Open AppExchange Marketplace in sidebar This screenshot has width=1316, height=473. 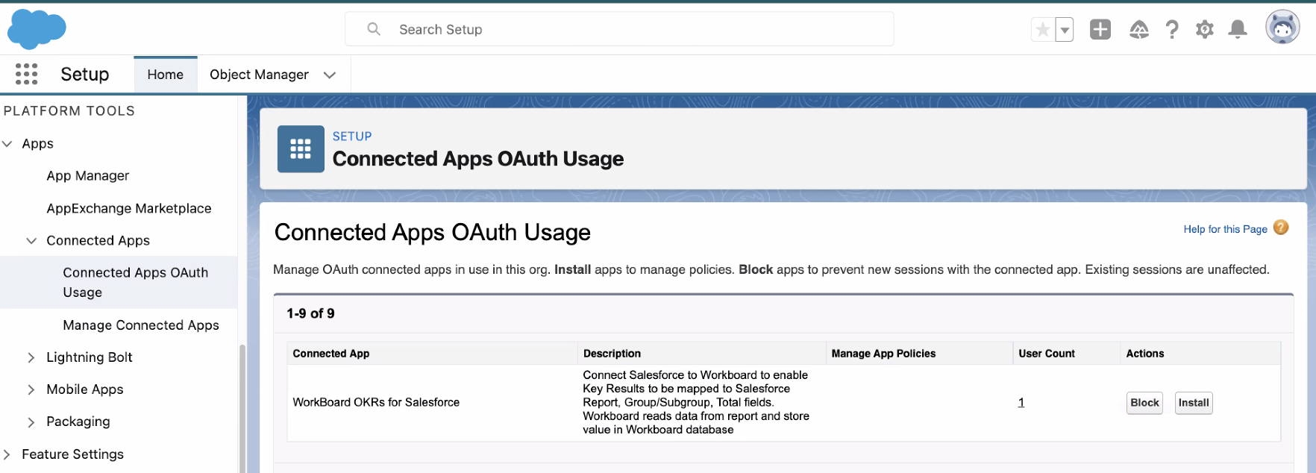pyautogui.click(x=129, y=208)
